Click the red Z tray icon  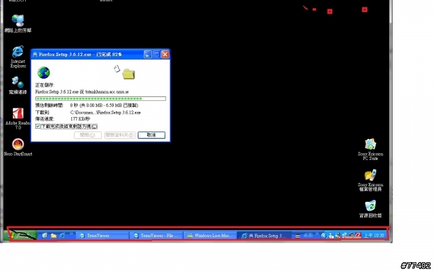tap(358, 236)
